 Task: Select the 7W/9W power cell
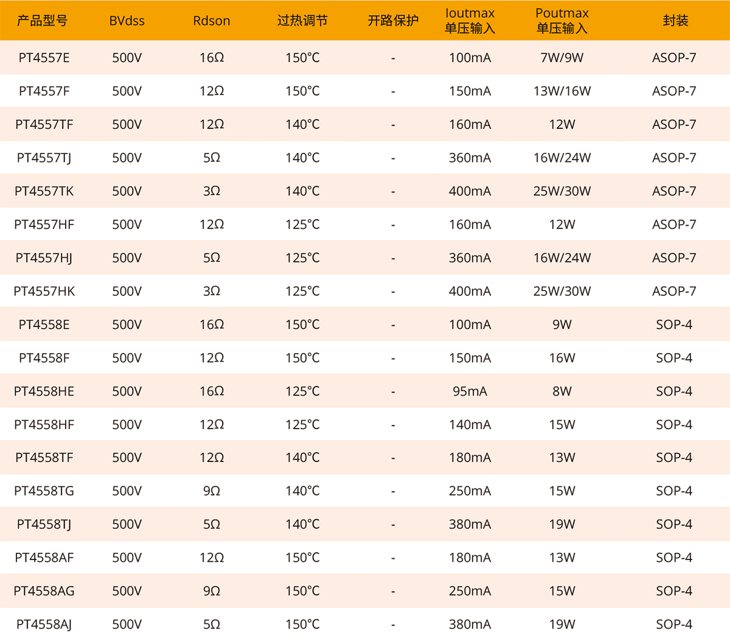pyautogui.click(x=561, y=58)
